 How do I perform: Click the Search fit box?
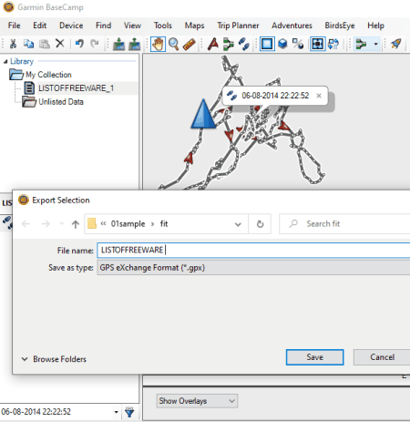coord(344,224)
